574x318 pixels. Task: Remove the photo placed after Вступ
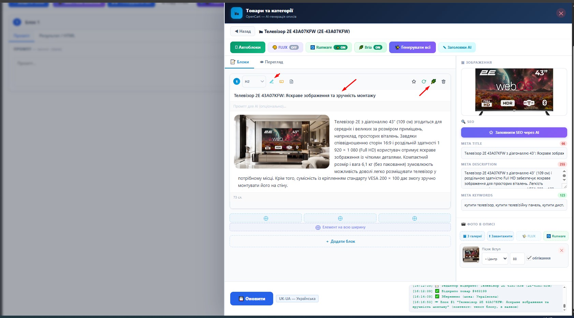point(561,250)
